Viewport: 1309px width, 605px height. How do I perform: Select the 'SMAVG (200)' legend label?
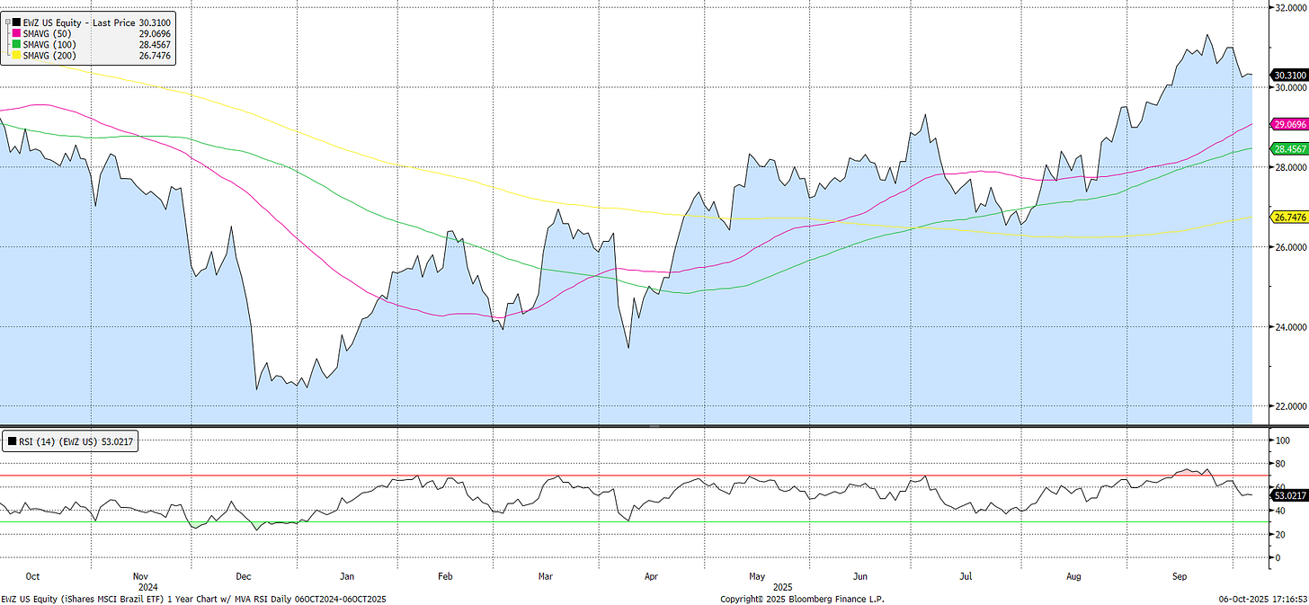point(51,55)
